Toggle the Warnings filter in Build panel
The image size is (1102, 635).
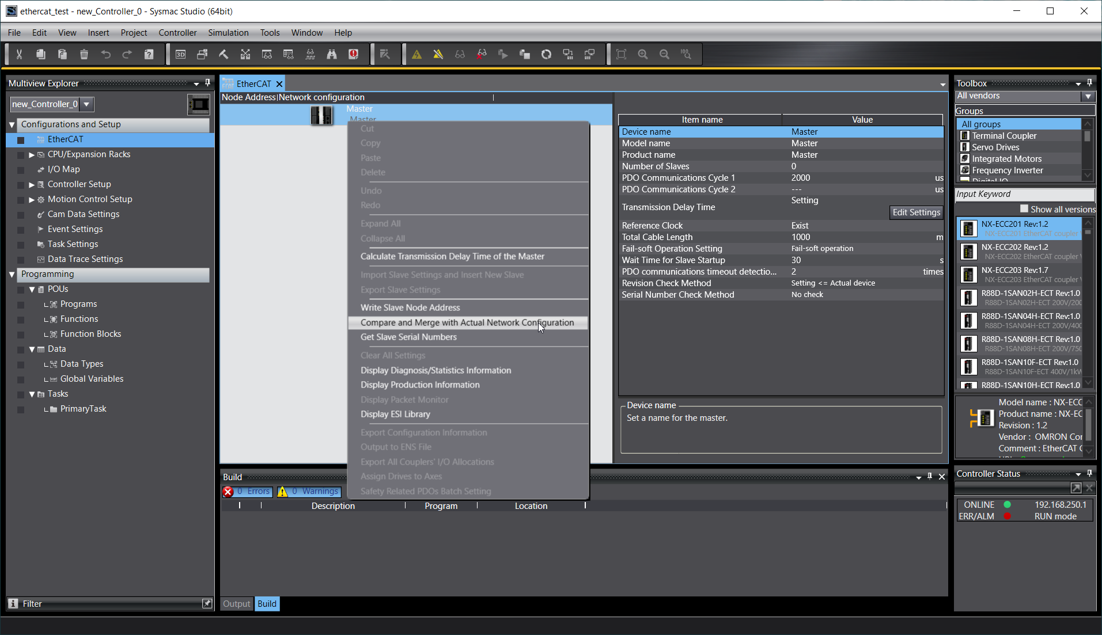[x=309, y=491]
